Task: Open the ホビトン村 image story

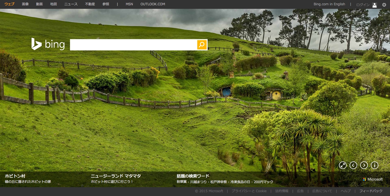Action: click(x=15, y=176)
